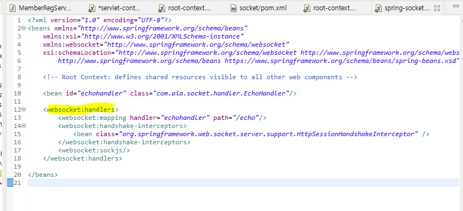Collapse the beans element fold on line 2
463x211 pixels.
pyautogui.click(x=24, y=28)
